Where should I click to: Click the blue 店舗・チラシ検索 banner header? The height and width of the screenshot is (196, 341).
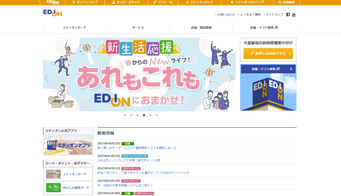(x=268, y=69)
